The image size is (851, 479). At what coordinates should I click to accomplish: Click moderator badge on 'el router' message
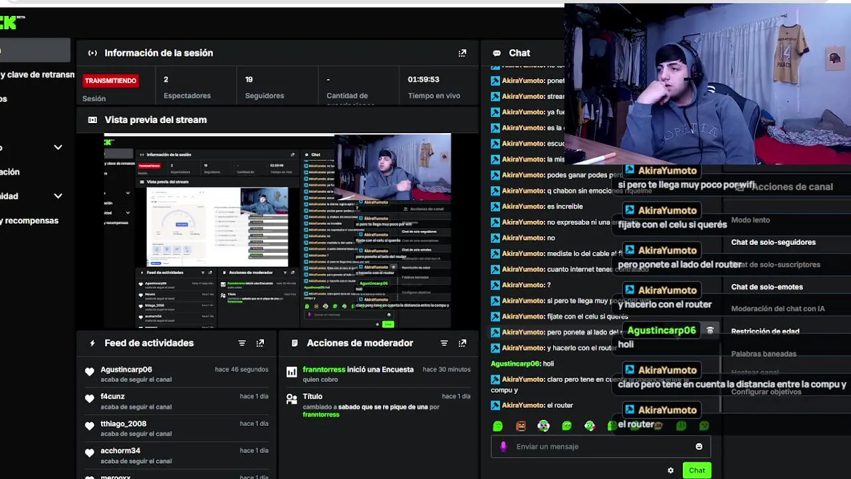495,405
